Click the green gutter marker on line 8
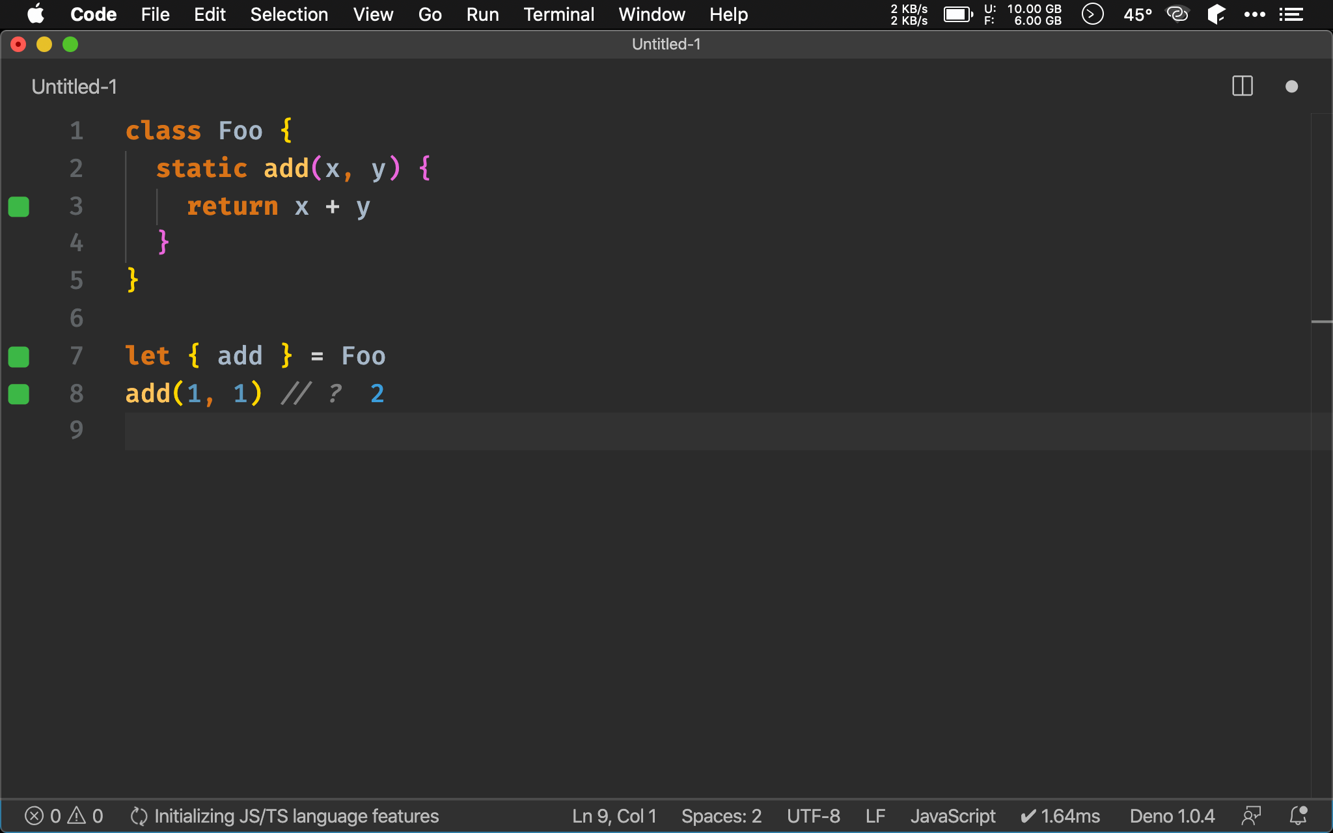 19,394
